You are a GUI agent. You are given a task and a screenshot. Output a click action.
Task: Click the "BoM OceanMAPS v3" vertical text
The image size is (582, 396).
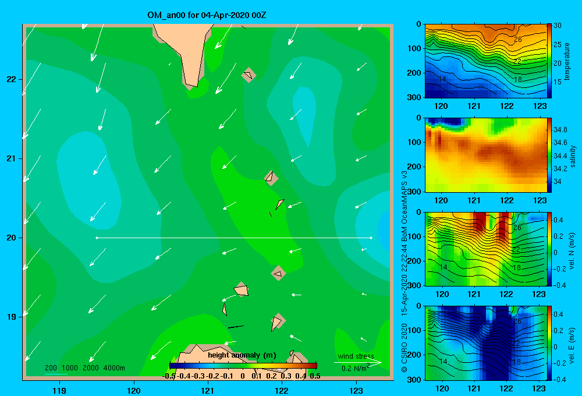click(404, 206)
